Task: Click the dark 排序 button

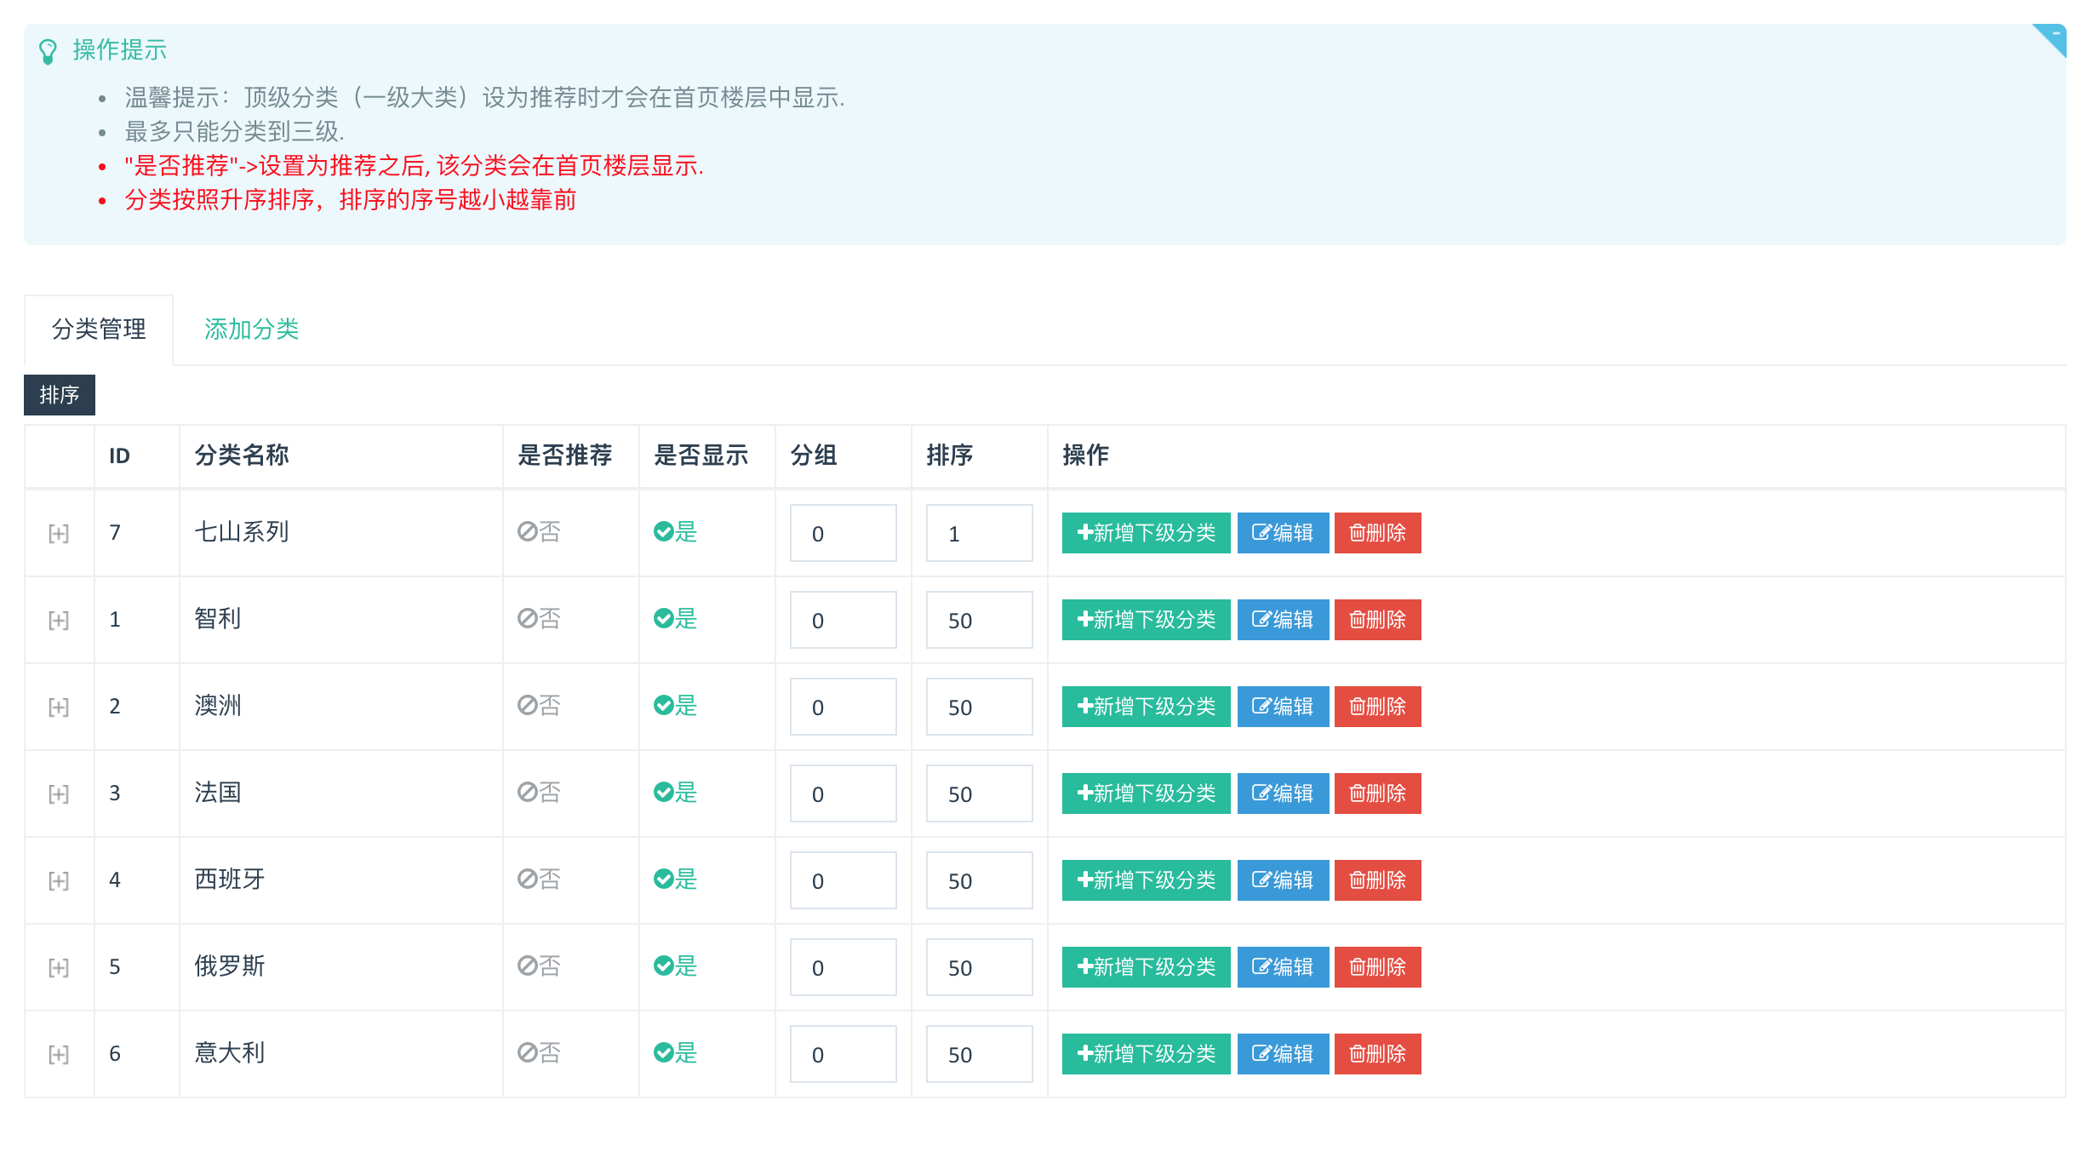Action: (x=59, y=395)
